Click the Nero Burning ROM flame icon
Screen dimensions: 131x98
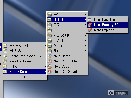tap(90, 25)
